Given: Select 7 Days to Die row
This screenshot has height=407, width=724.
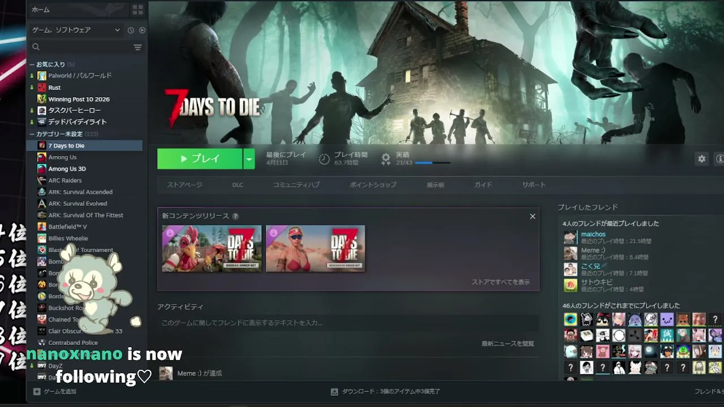Looking at the screenshot, I should point(85,146).
